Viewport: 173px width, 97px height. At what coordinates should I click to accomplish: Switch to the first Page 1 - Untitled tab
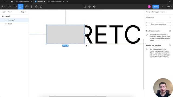tap(24, 2)
